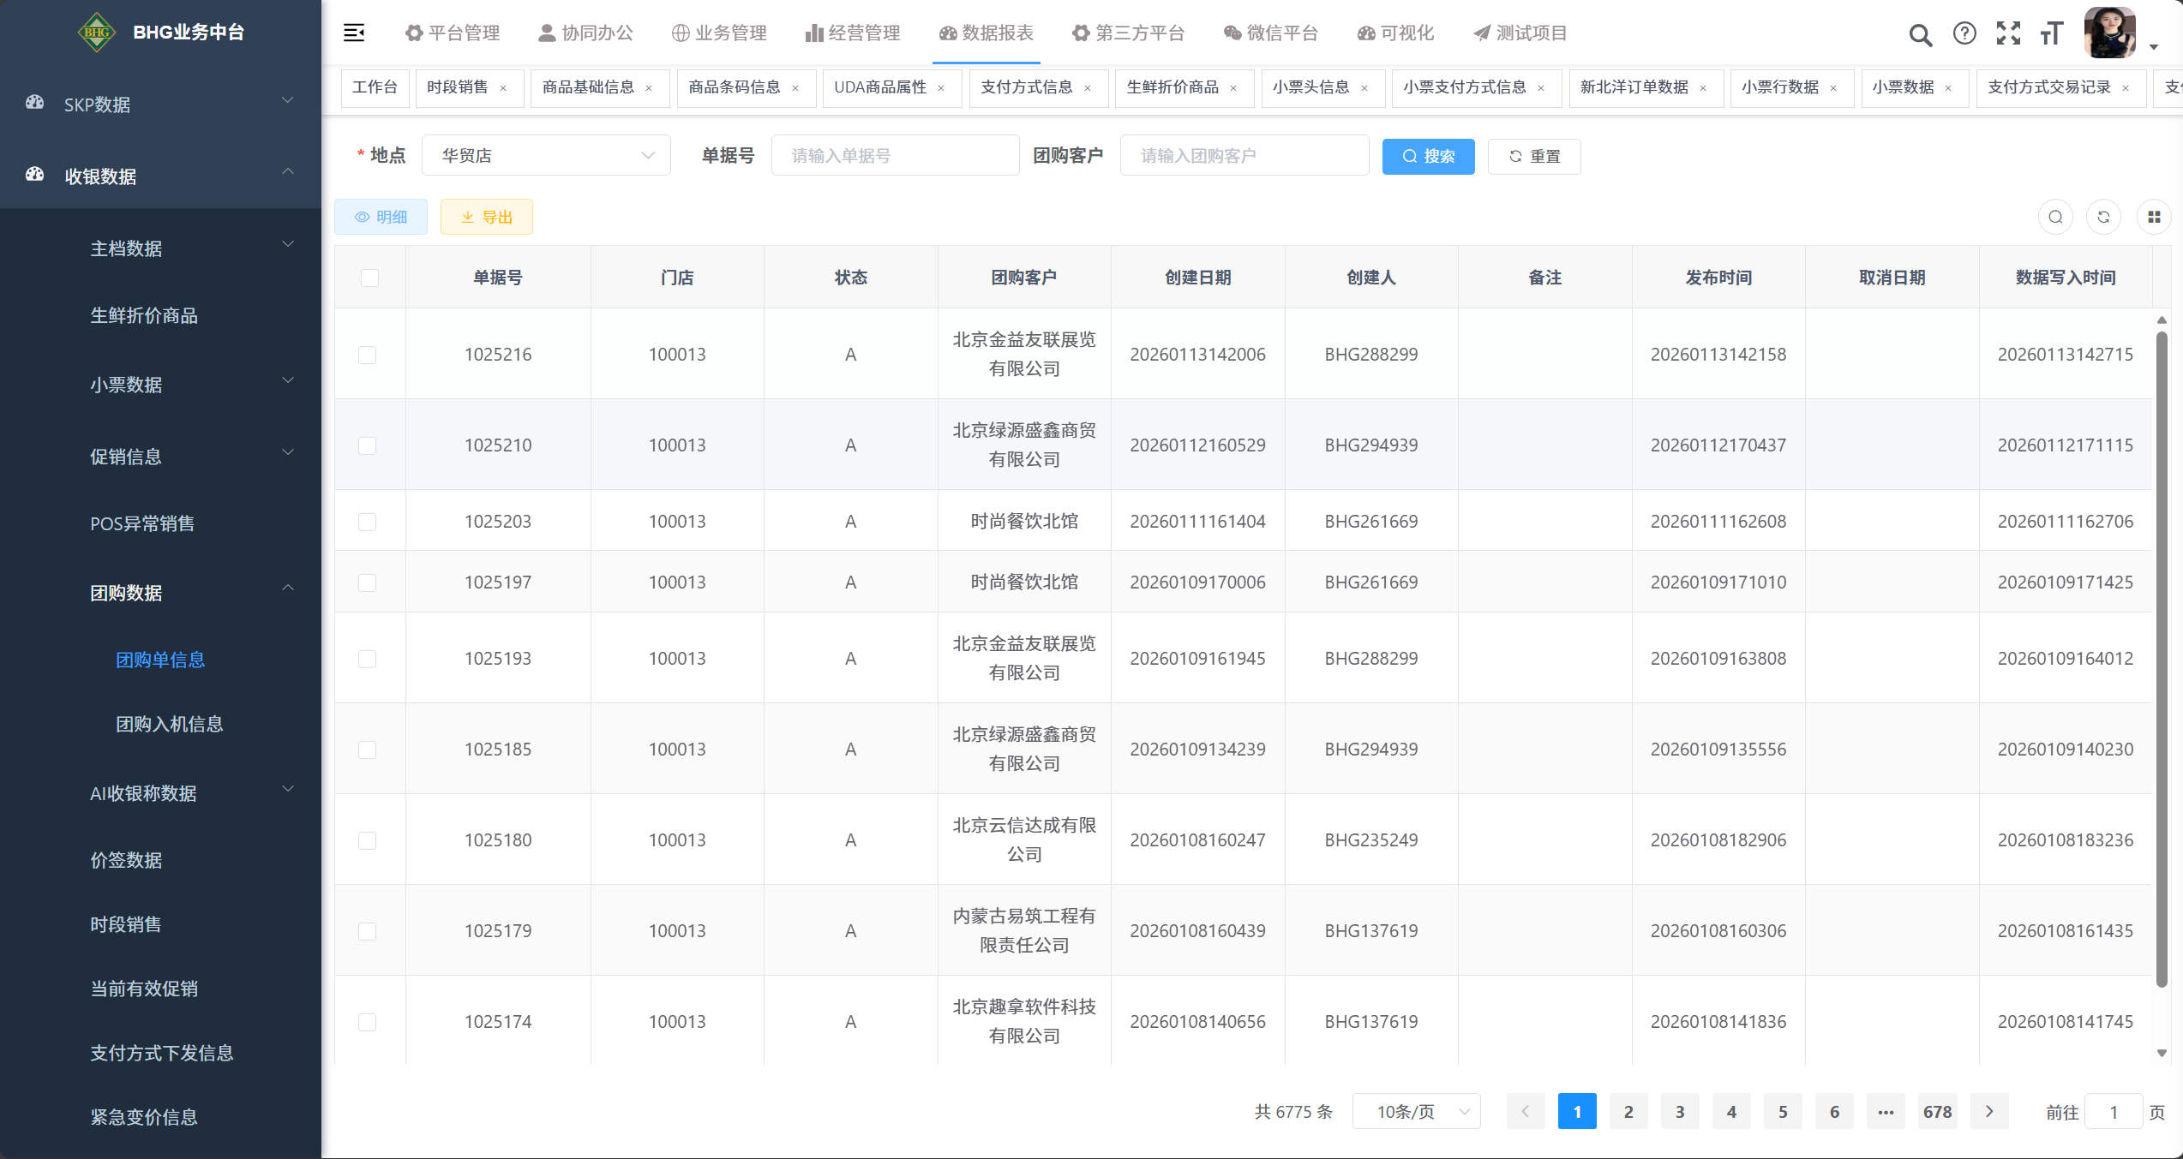This screenshot has width=2183, height=1159.
Task: Open the font size adjustment icon
Action: 2052,33
